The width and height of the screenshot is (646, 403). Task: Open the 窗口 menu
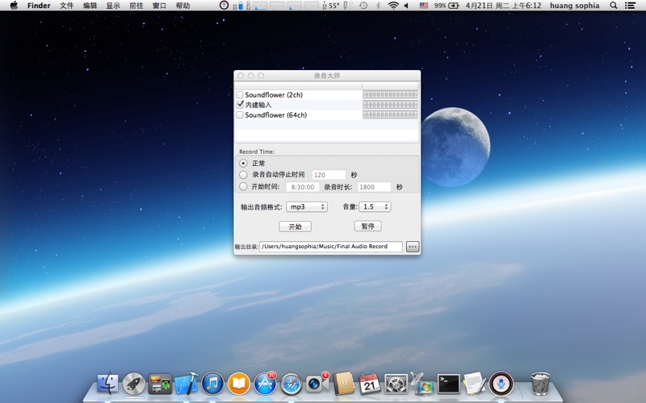click(x=160, y=6)
